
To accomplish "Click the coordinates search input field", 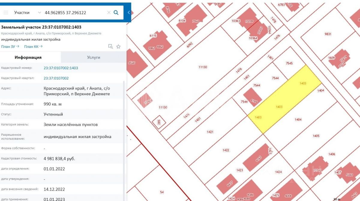I will (x=73, y=13).
